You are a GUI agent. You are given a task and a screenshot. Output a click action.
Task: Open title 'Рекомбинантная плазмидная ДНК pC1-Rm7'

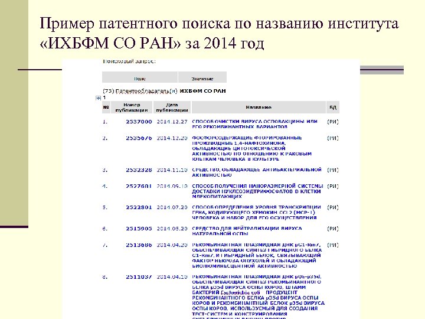click(257, 256)
